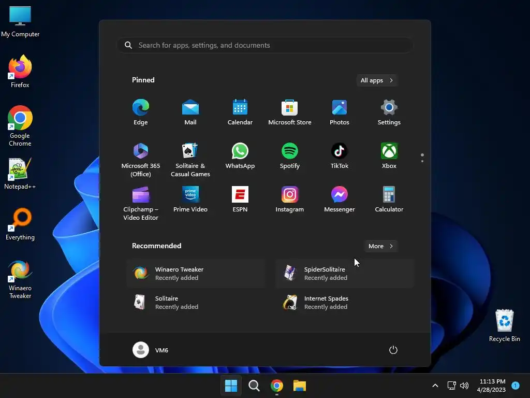Viewport: 530px width, 398px height.
Task: Launch Spotify
Action: coord(290,155)
